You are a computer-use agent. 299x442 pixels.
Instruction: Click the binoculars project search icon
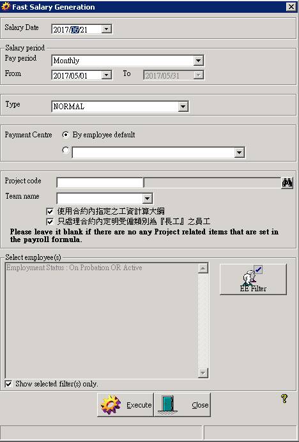click(x=287, y=183)
